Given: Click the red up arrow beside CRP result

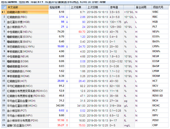Looking at the screenshot, I should point(67,125).
